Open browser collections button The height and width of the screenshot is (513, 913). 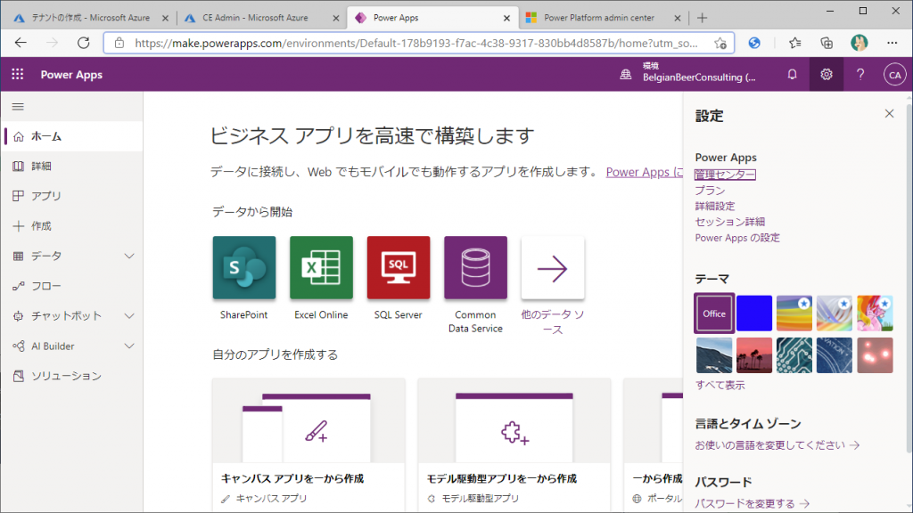click(x=827, y=43)
